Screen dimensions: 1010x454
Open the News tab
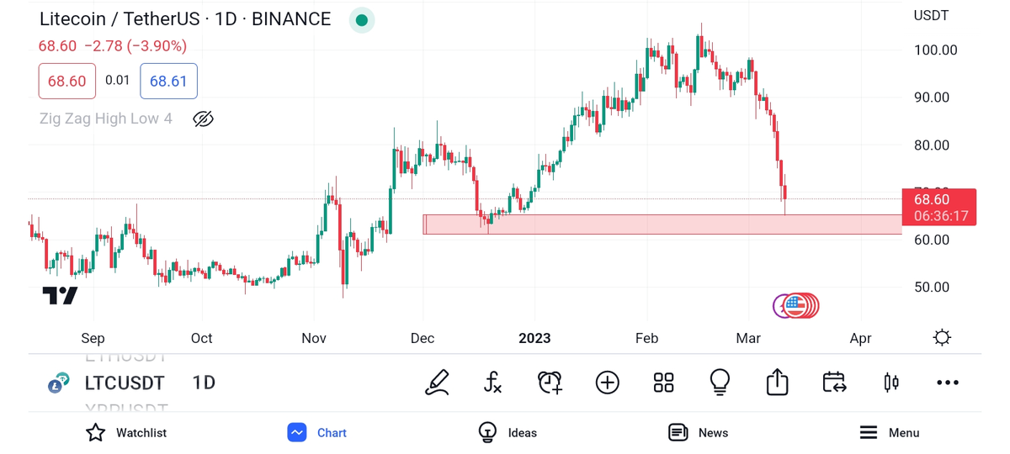(x=698, y=433)
